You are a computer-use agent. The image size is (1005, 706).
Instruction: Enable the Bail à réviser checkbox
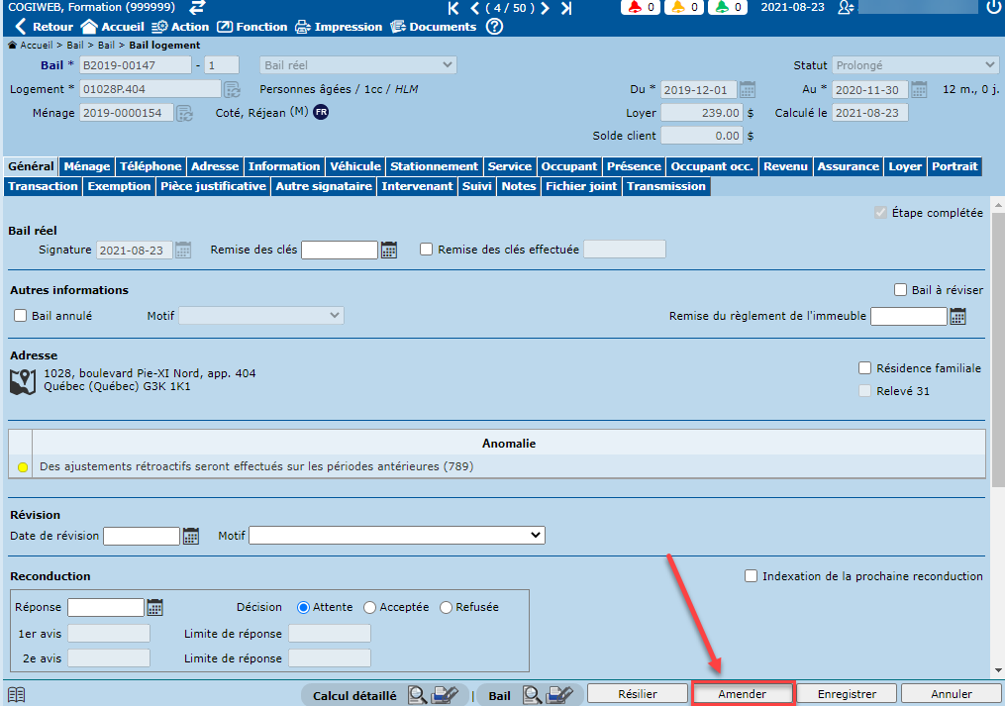point(900,290)
